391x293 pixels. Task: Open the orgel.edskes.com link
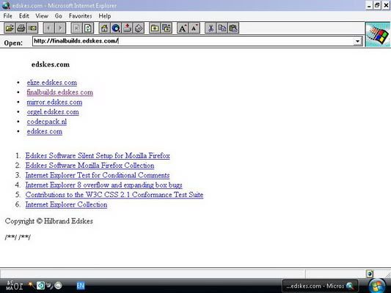[53, 112]
